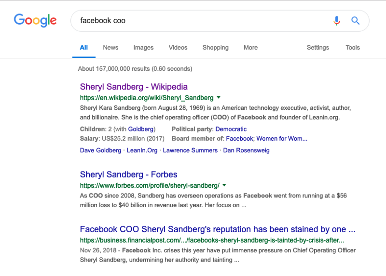Open the Financial Post article about Sandberg
The image size is (386, 276).
218,229
